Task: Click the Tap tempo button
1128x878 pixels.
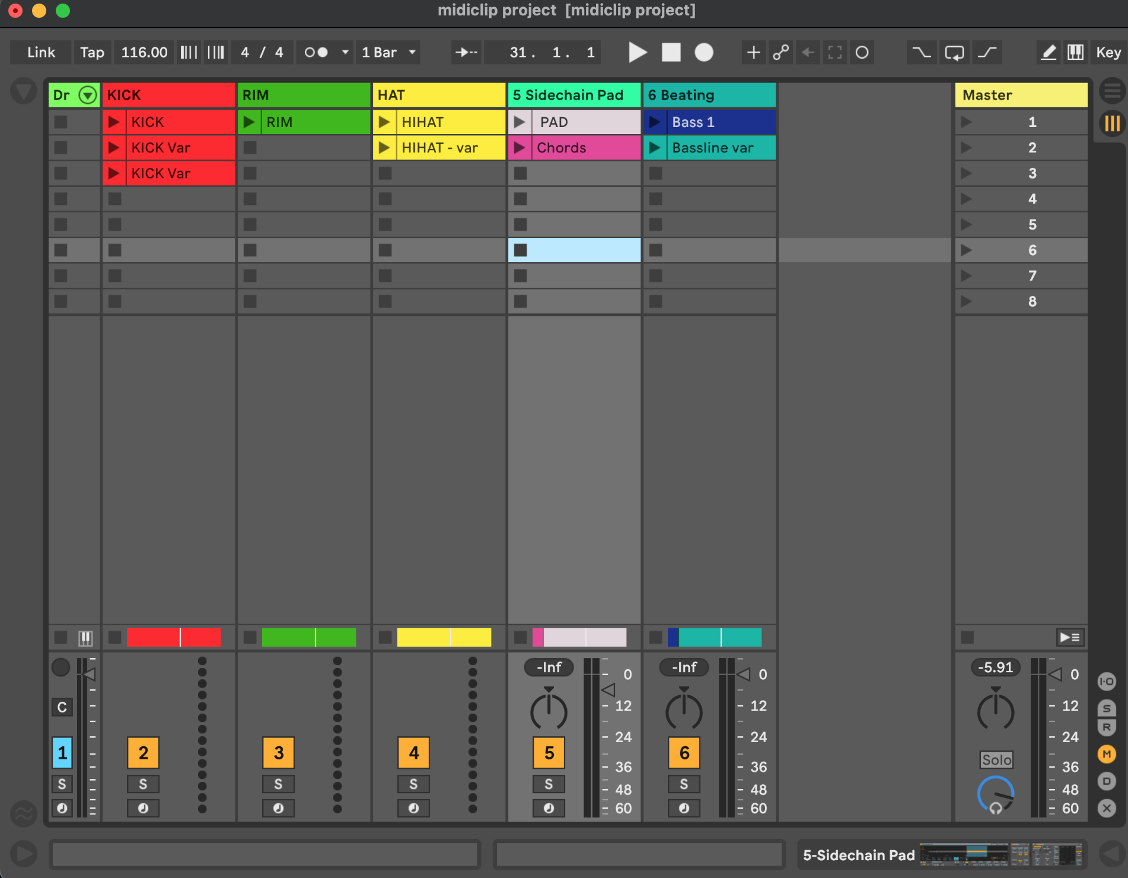Action: tap(92, 53)
